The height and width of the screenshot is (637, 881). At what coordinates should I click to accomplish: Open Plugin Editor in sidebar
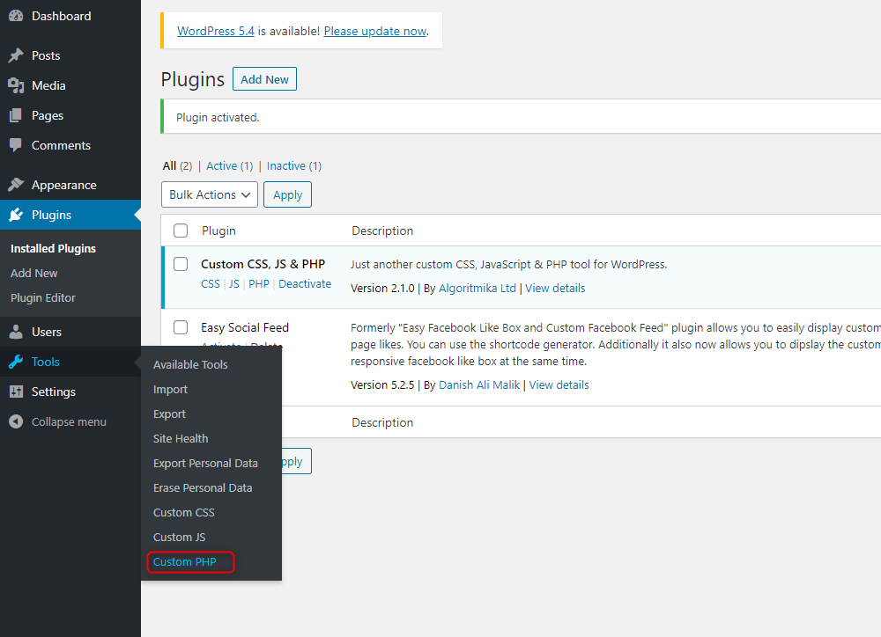point(42,297)
